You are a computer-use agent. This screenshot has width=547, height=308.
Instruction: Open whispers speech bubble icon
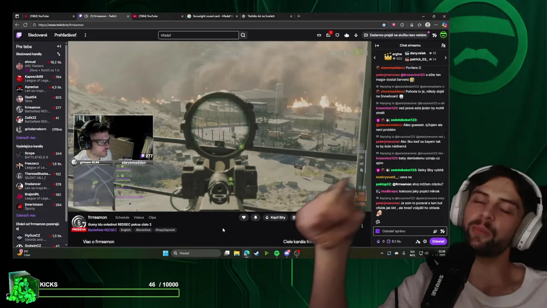[337, 35]
